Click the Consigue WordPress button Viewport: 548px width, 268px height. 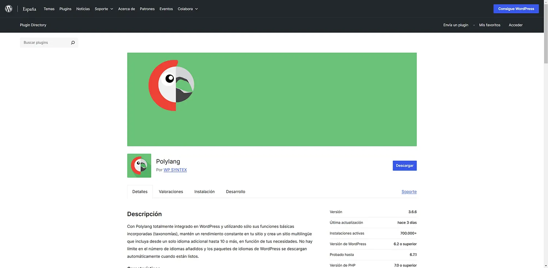click(x=516, y=8)
